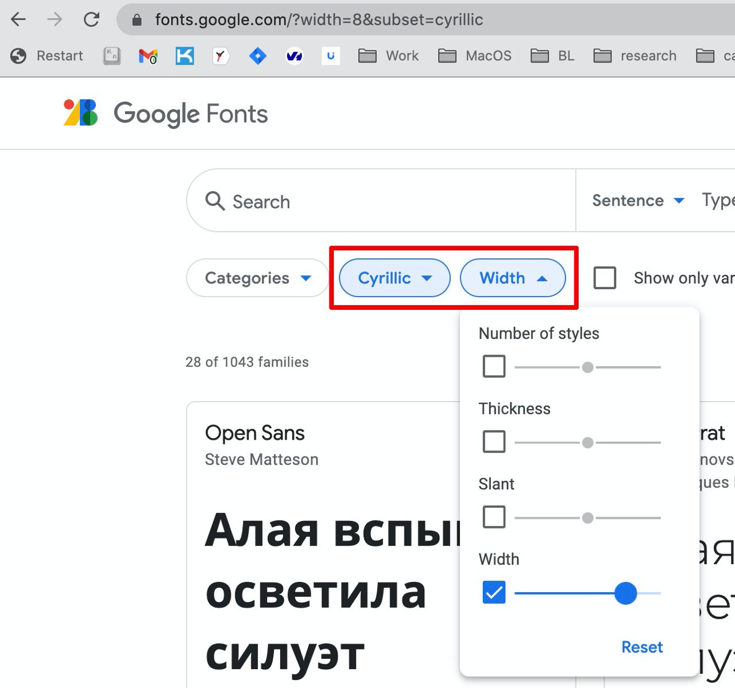Viewport: 735px width, 688px height.
Task: Open the Restart bookmark
Action: click(x=47, y=56)
